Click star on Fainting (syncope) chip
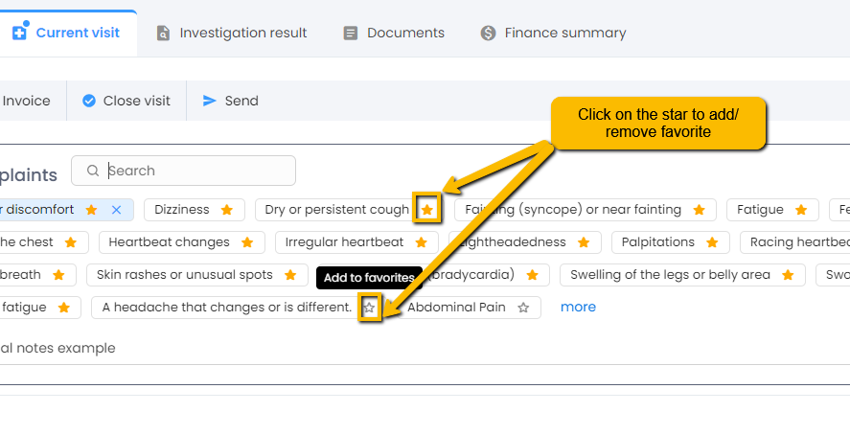Image resolution: width=850 pixels, height=435 pixels. coord(699,210)
